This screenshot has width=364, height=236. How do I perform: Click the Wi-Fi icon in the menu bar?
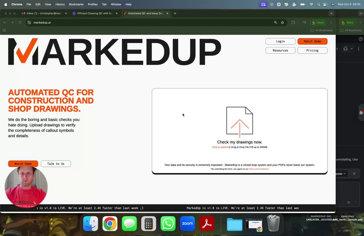pyautogui.click(x=311, y=4)
